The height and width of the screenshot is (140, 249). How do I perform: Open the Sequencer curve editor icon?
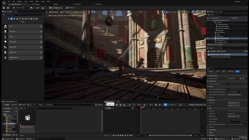point(181,105)
